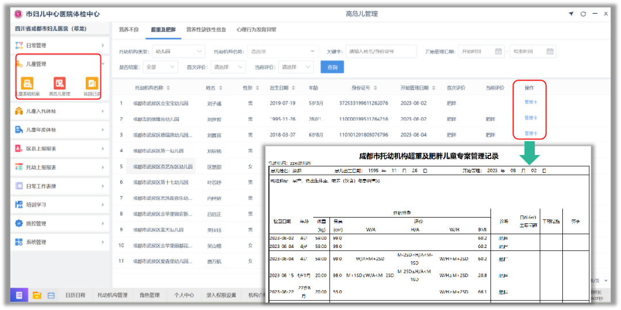
Task: Click the 质控管理 badge icon
Action: (18, 223)
